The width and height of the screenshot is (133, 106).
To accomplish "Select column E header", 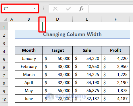I will click(87, 19).
